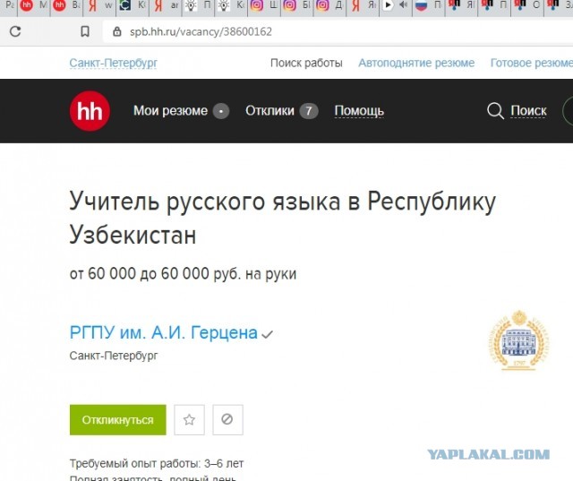
Task: Open the Помощь dropdown in the header
Action: pos(359,110)
